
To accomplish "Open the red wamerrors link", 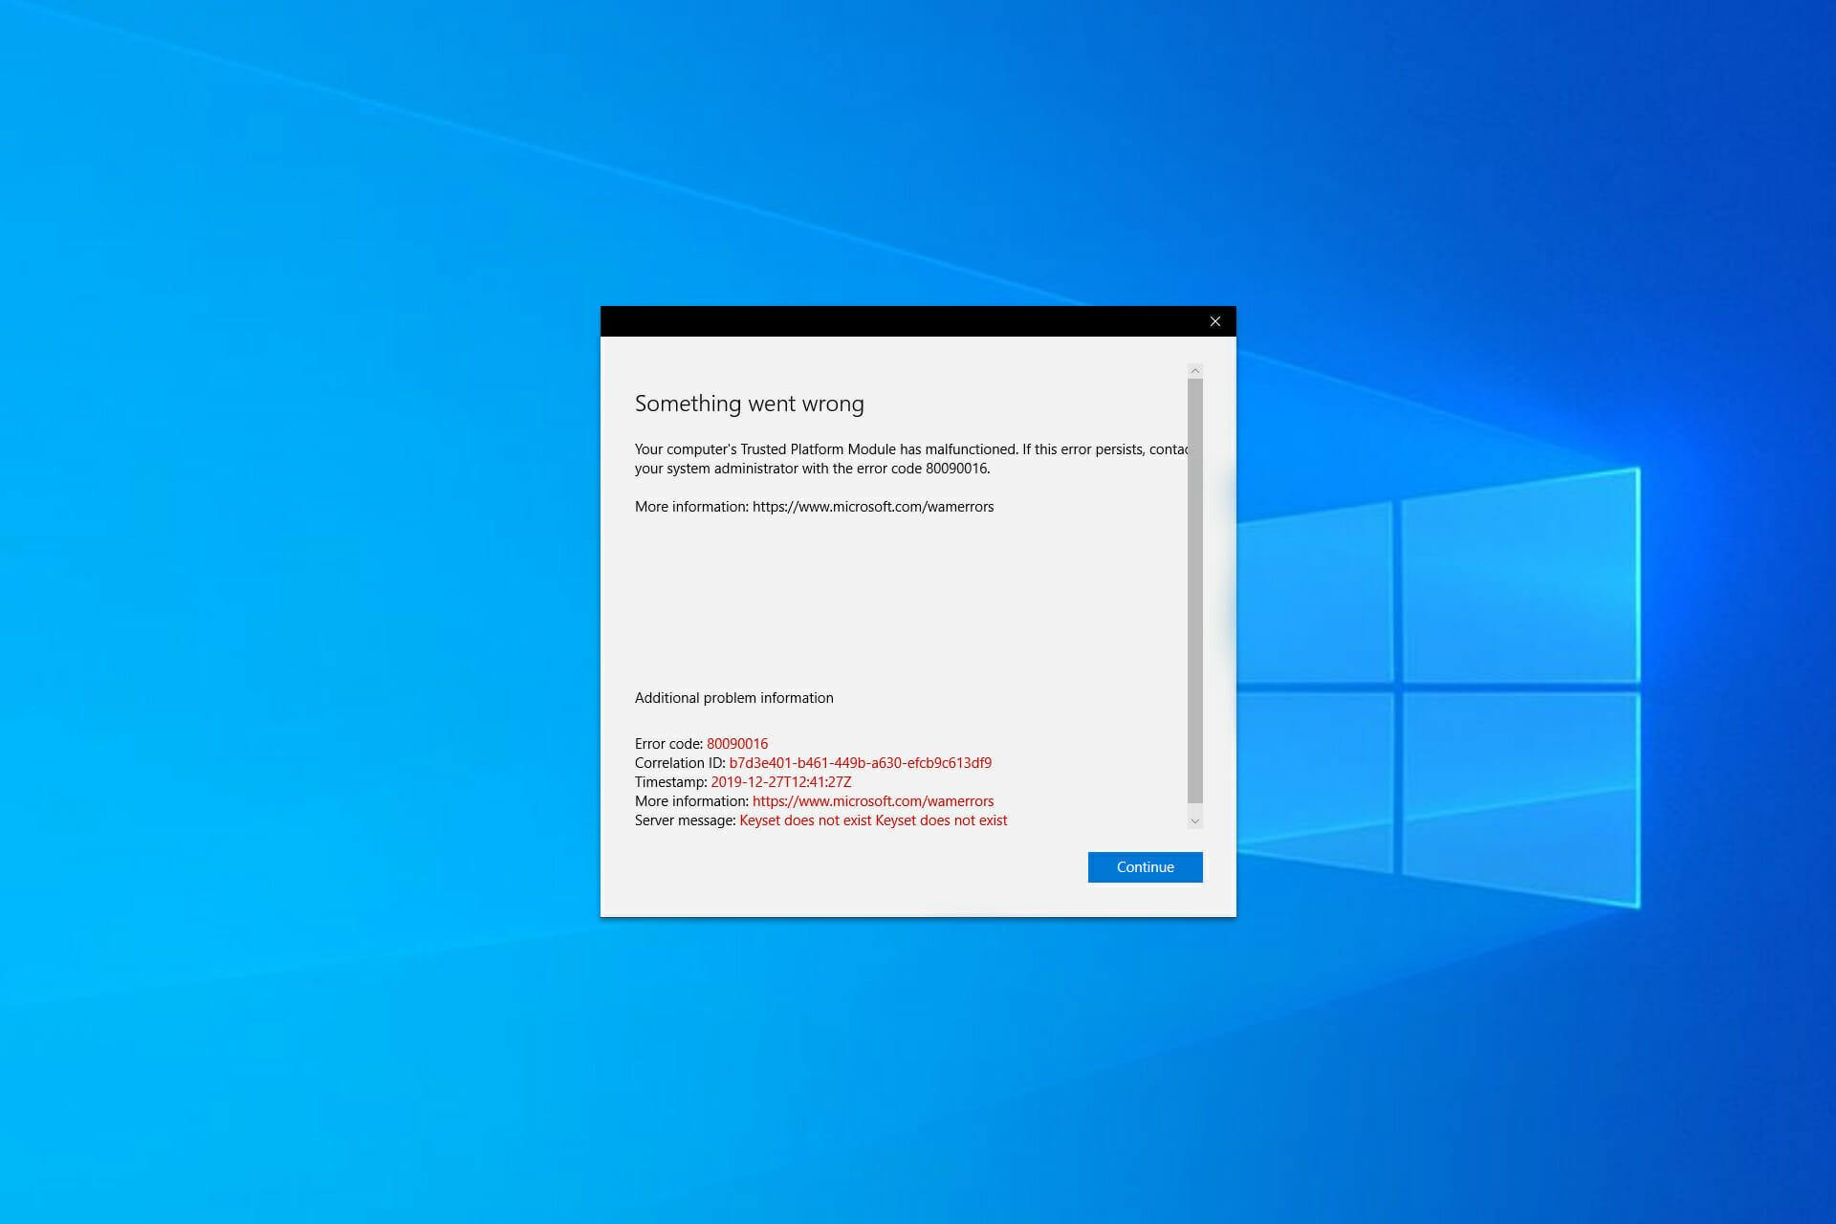I will (873, 801).
